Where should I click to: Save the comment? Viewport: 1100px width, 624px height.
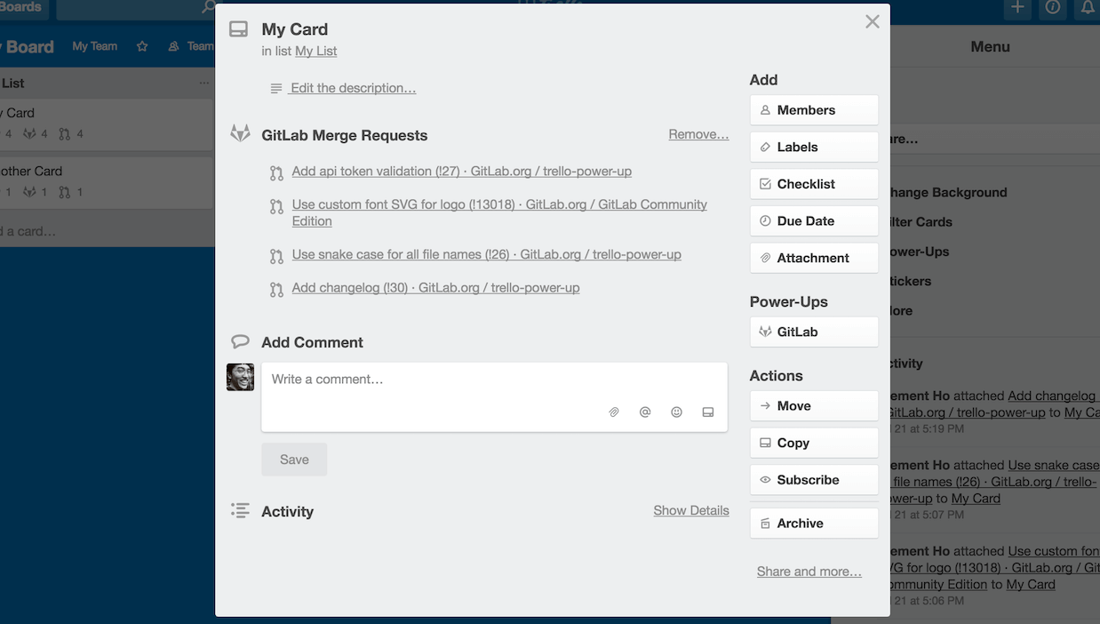(x=294, y=459)
